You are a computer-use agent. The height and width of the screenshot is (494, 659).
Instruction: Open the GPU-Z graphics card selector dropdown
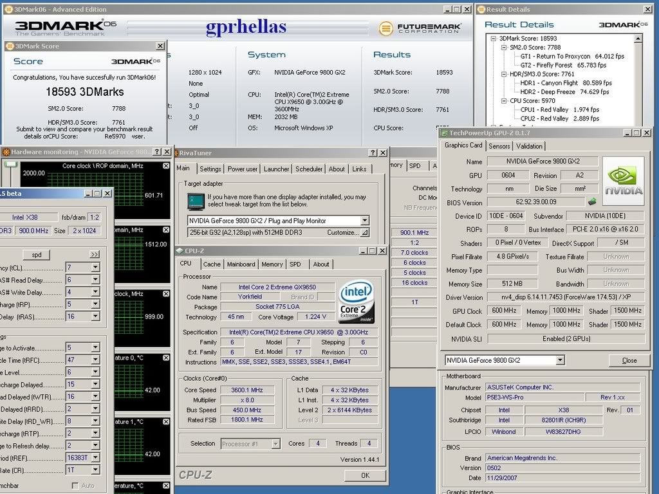point(560,360)
